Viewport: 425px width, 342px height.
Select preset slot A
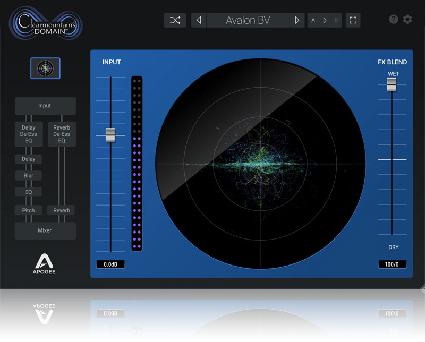pyautogui.click(x=313, y=20)
